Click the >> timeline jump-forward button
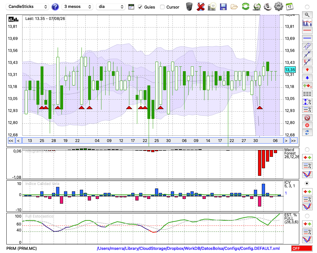317x253 pixels. tap(293, 141)
